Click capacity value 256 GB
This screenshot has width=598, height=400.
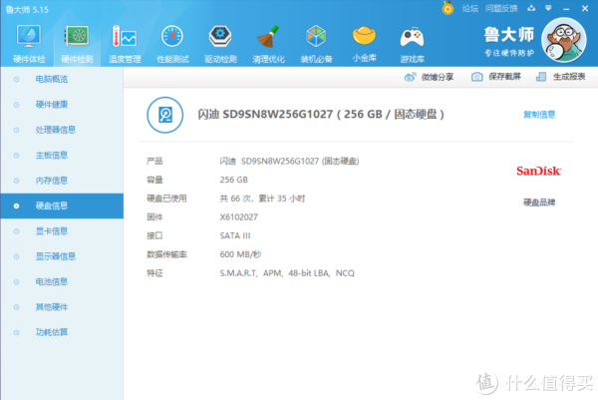[x=233, y=180]
